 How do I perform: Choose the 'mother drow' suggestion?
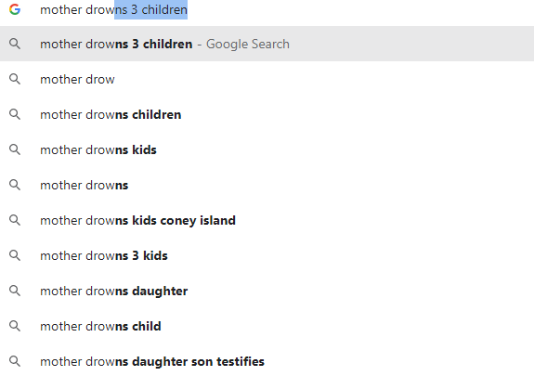[x=267, y=79]
